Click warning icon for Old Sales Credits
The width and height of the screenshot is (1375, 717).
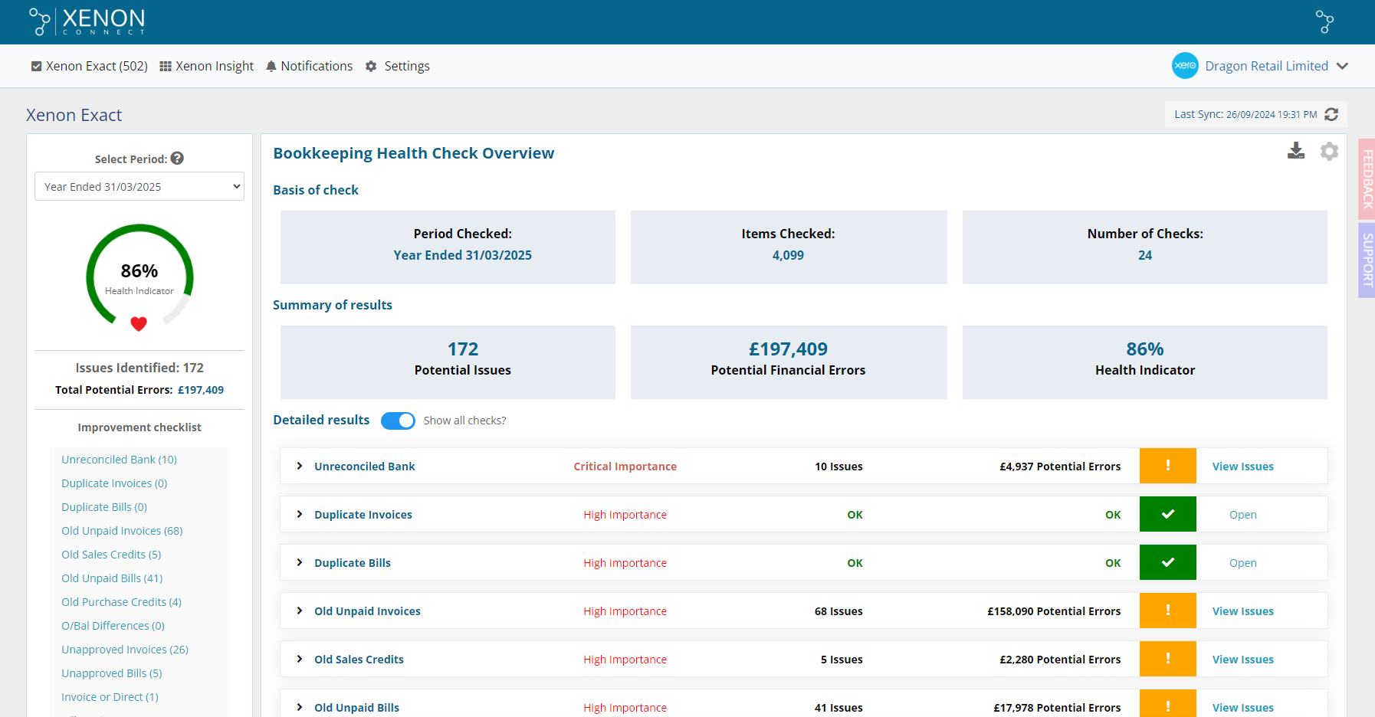1167,659
